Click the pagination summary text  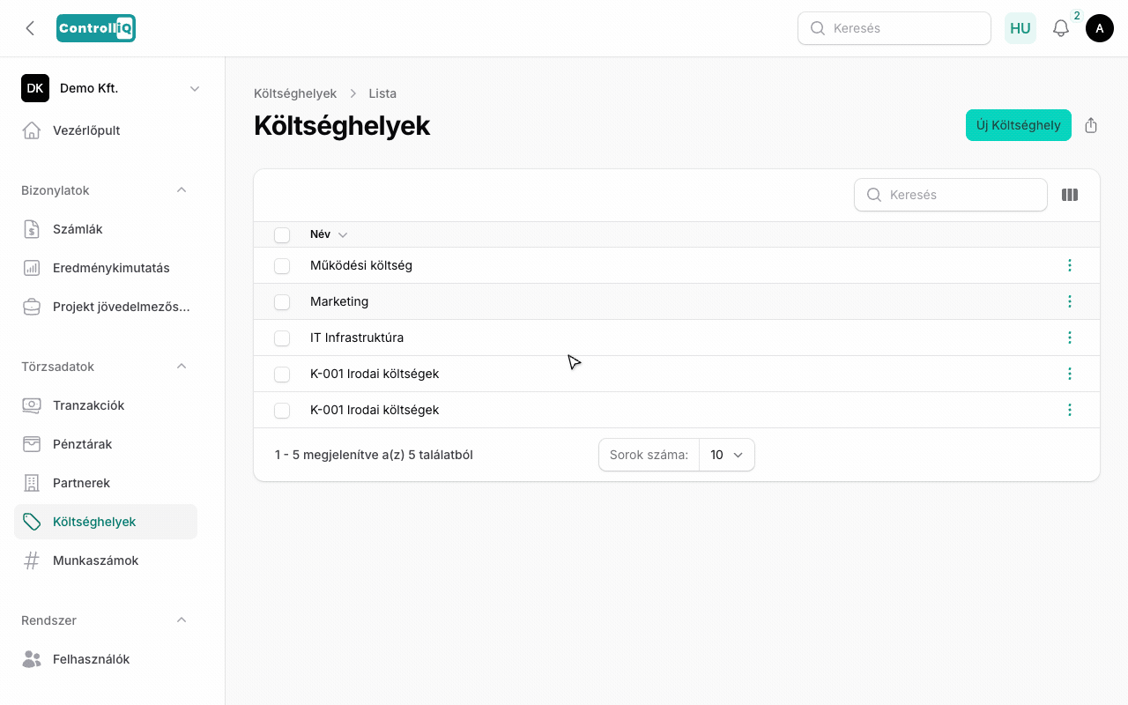(374, 455)
